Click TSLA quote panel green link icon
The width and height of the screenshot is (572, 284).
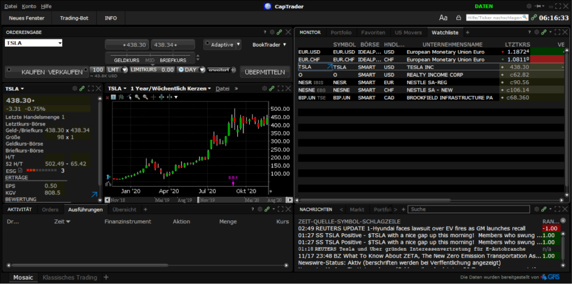click(82, 89)
